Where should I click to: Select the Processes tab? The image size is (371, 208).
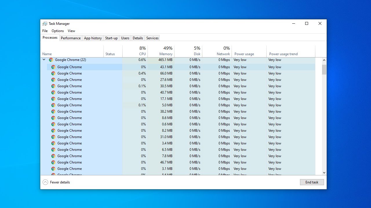click(50, 38)
